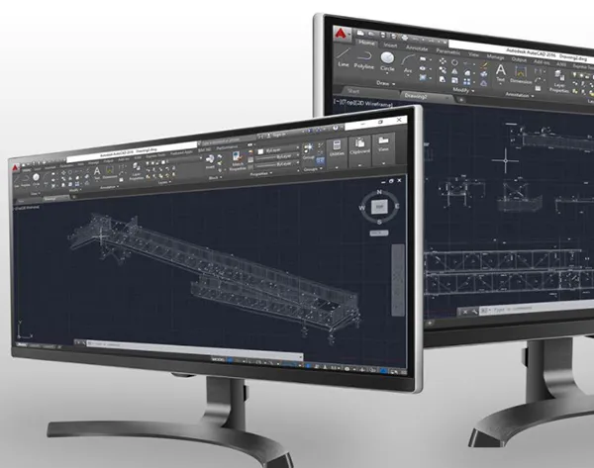
Task: Expand the Properties panel on front monitor
Action: pyautogui.click(x=261, y=174)
